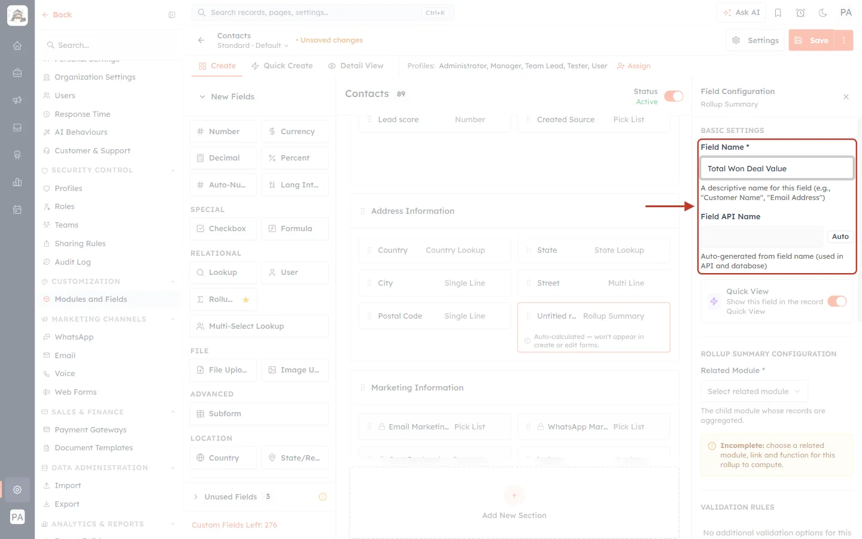Click Add New Section area
Viewport: 862px width, 539px height.
pos(514,503)
